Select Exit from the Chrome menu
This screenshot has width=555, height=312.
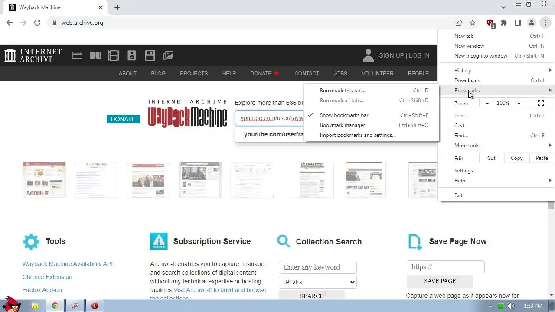tap(496, 195)
